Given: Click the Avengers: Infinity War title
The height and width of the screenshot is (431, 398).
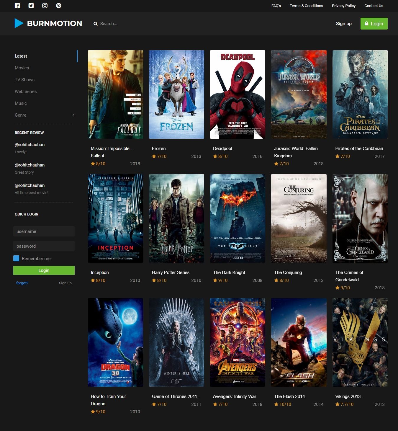Looking at the screenshot, I should tap(235, 396).
